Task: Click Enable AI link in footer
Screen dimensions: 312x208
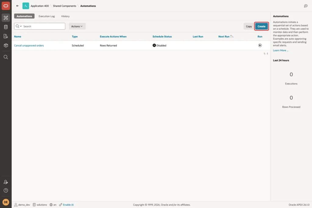Action: pos(68,205)
